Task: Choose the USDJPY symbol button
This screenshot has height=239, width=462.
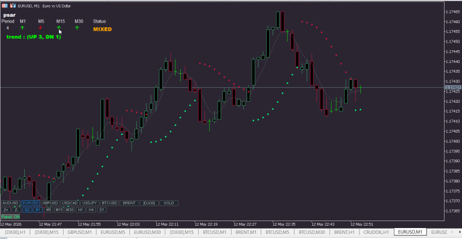Action: (90, 203)
